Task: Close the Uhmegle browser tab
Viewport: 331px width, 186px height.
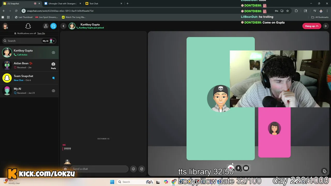Action: pos(80,4)
